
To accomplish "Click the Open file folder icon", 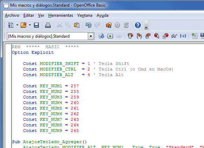I will [23, 25].
